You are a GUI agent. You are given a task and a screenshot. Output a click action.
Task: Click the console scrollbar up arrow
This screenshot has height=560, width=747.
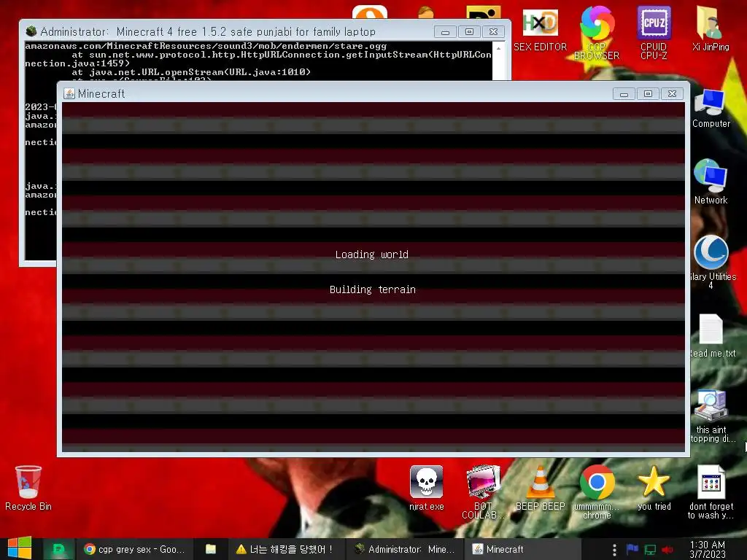(498, 48)
